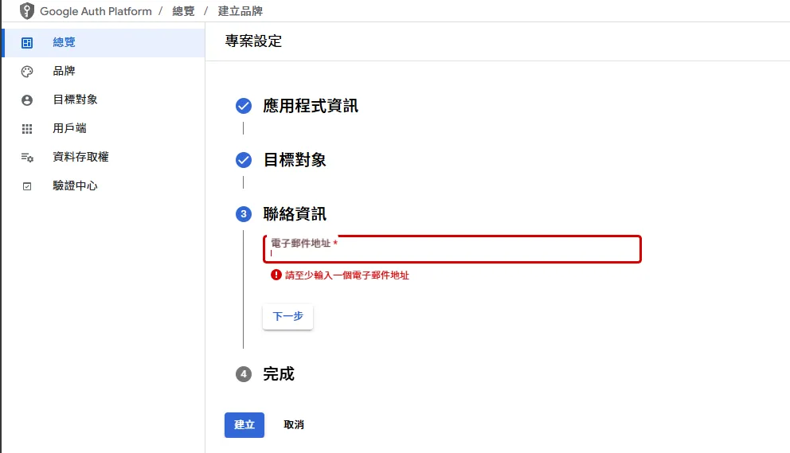The image size is (790, 453).
Task: Select step 4 完成 number badge
Action: 244,374
